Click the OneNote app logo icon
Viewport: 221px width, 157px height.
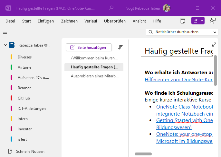[x=8, y=8]
